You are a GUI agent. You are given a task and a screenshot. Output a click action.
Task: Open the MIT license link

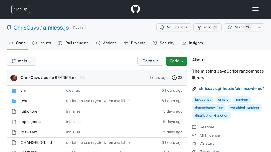point(210,135)
